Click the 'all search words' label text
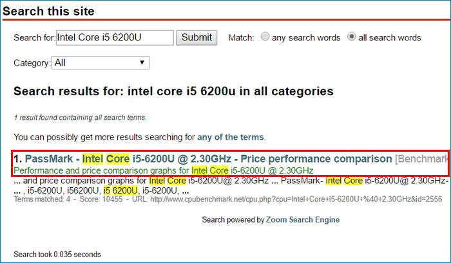Image resolution: width=451 pixels, height=263 pixels. click(390, 37)
